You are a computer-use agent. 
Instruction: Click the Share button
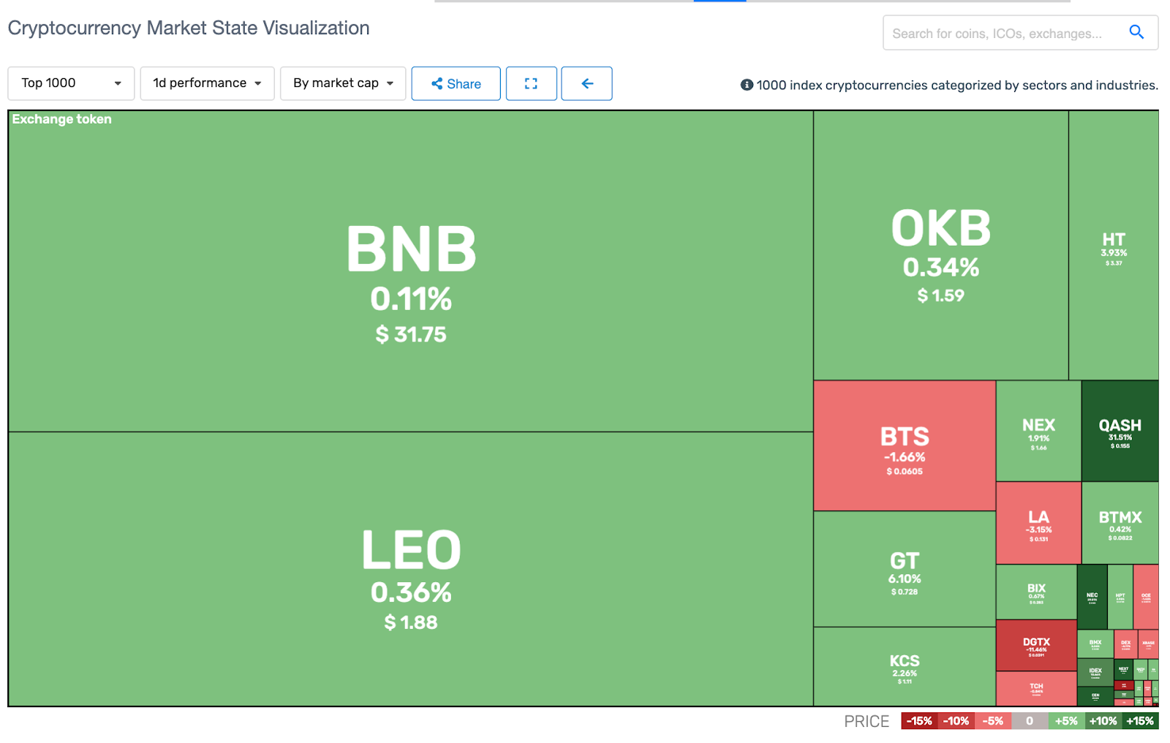456,83
